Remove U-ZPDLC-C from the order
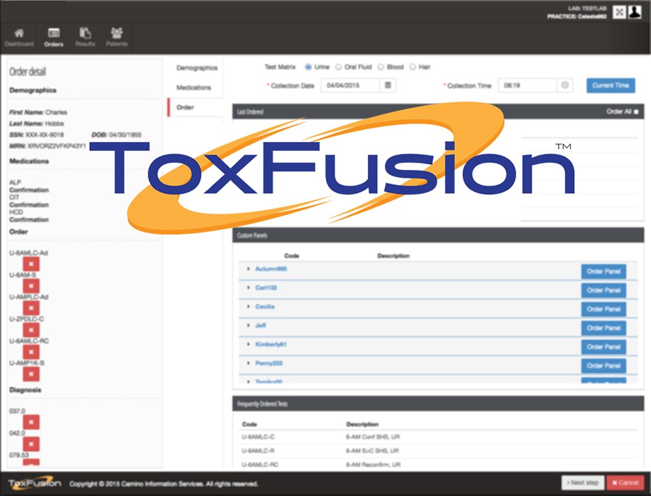This screenshot has width=651, height=496. click(x=31, y=330)
